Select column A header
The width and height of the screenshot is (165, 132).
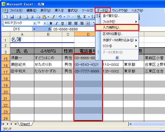22,34
